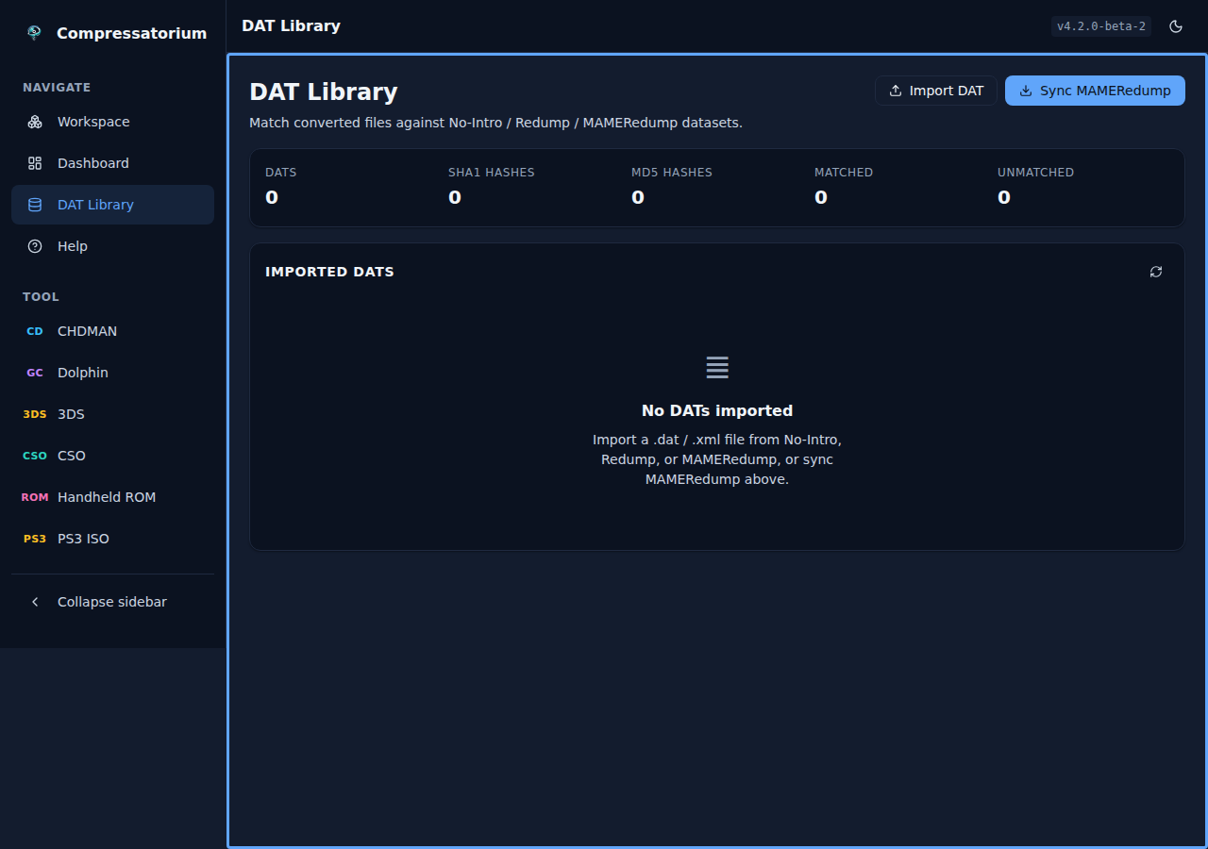
Task: Open the CSO tool entry
Action: tap(112, 456)
